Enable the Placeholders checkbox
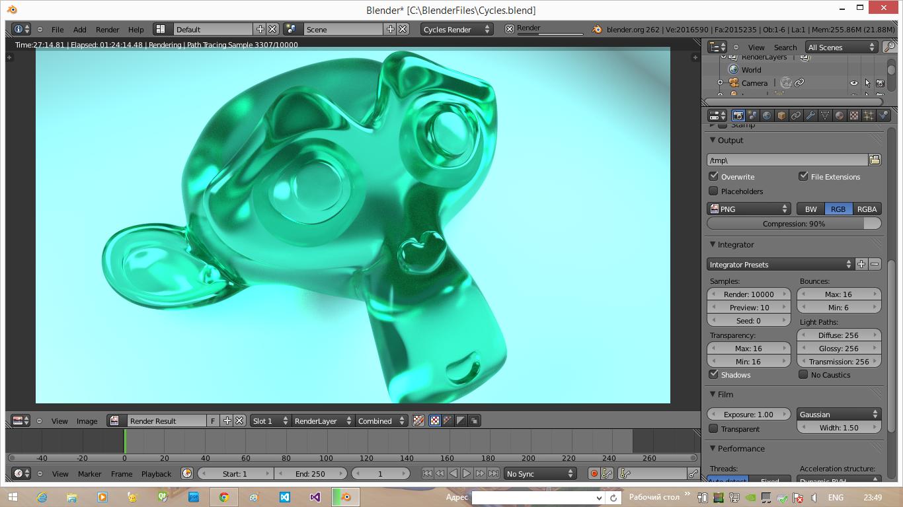This screenshot has height=507, width=903. 713,191
